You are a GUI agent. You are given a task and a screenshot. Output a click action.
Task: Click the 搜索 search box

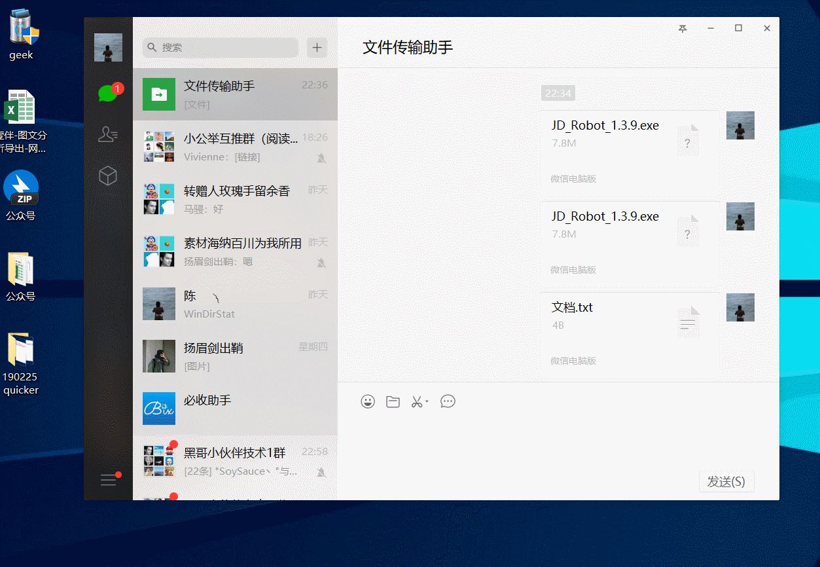(221, 47)
